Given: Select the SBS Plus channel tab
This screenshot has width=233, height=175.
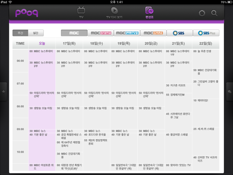Looking at the screenshot, I should [206, 33].
